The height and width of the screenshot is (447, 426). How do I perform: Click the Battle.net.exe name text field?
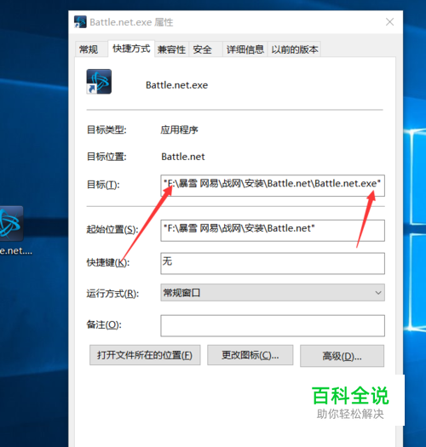(x=176, y=85)
